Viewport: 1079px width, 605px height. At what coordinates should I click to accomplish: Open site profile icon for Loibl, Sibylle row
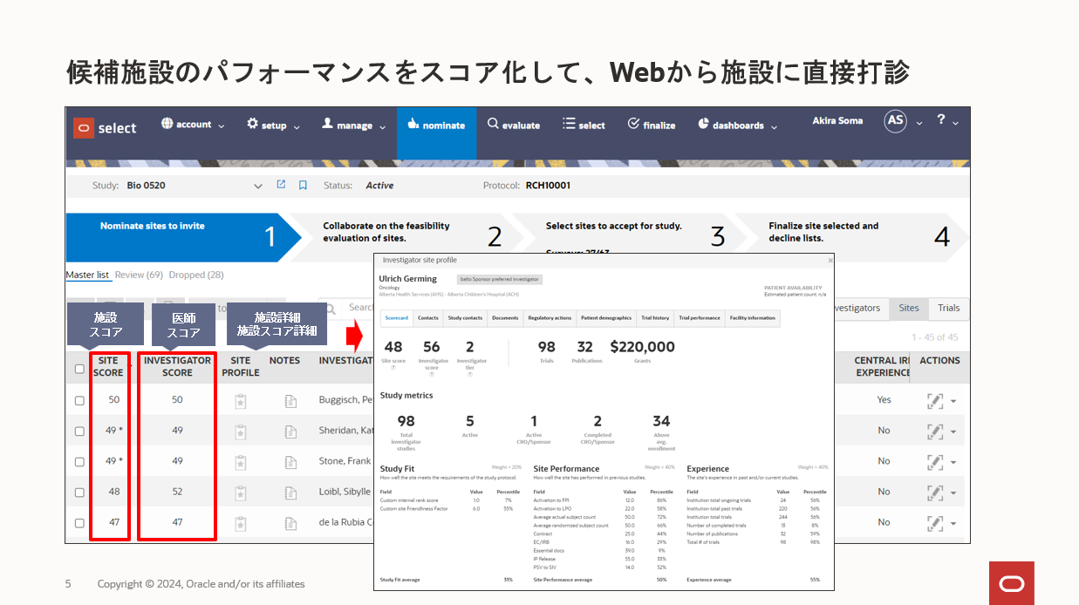point(241,492)
